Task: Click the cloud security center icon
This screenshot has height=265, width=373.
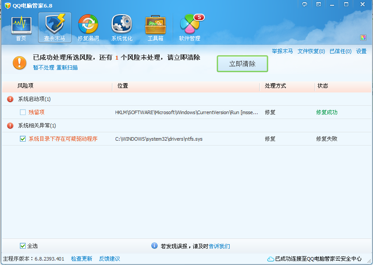Action: coord(270,259)
